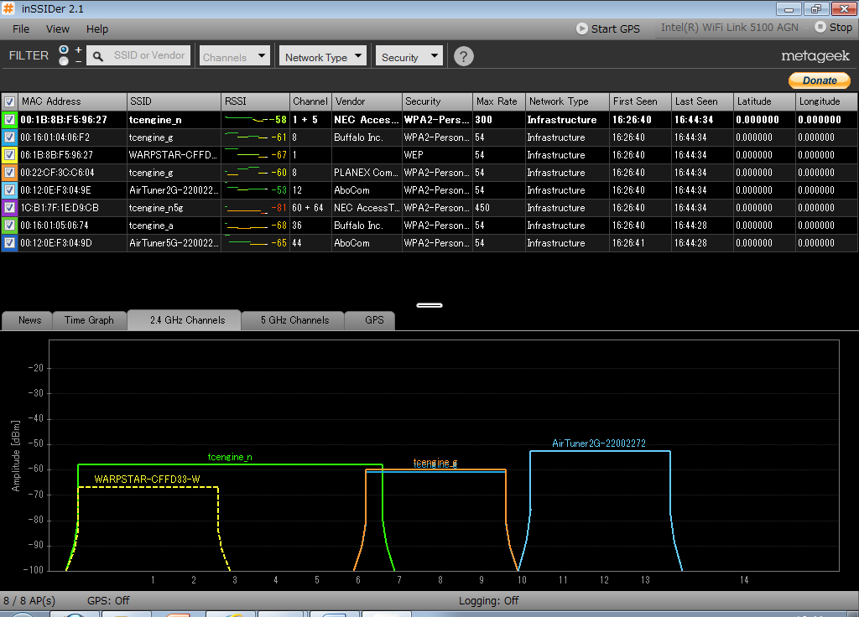Sort by the Latitude column header
This screenshot has height=617, width=859.
(x=764, y=101)
